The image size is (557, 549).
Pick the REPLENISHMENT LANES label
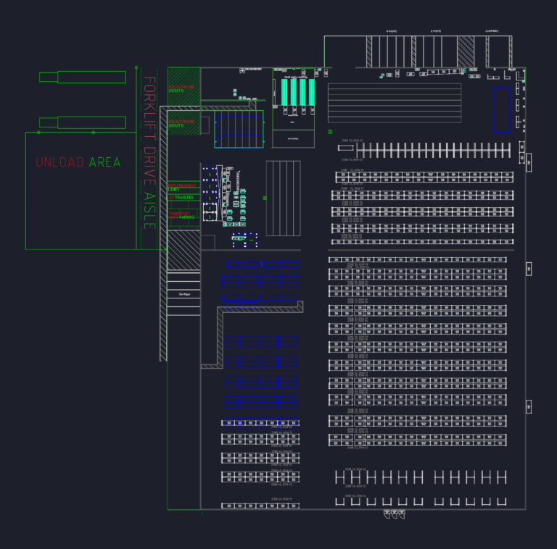coord(182,188)
